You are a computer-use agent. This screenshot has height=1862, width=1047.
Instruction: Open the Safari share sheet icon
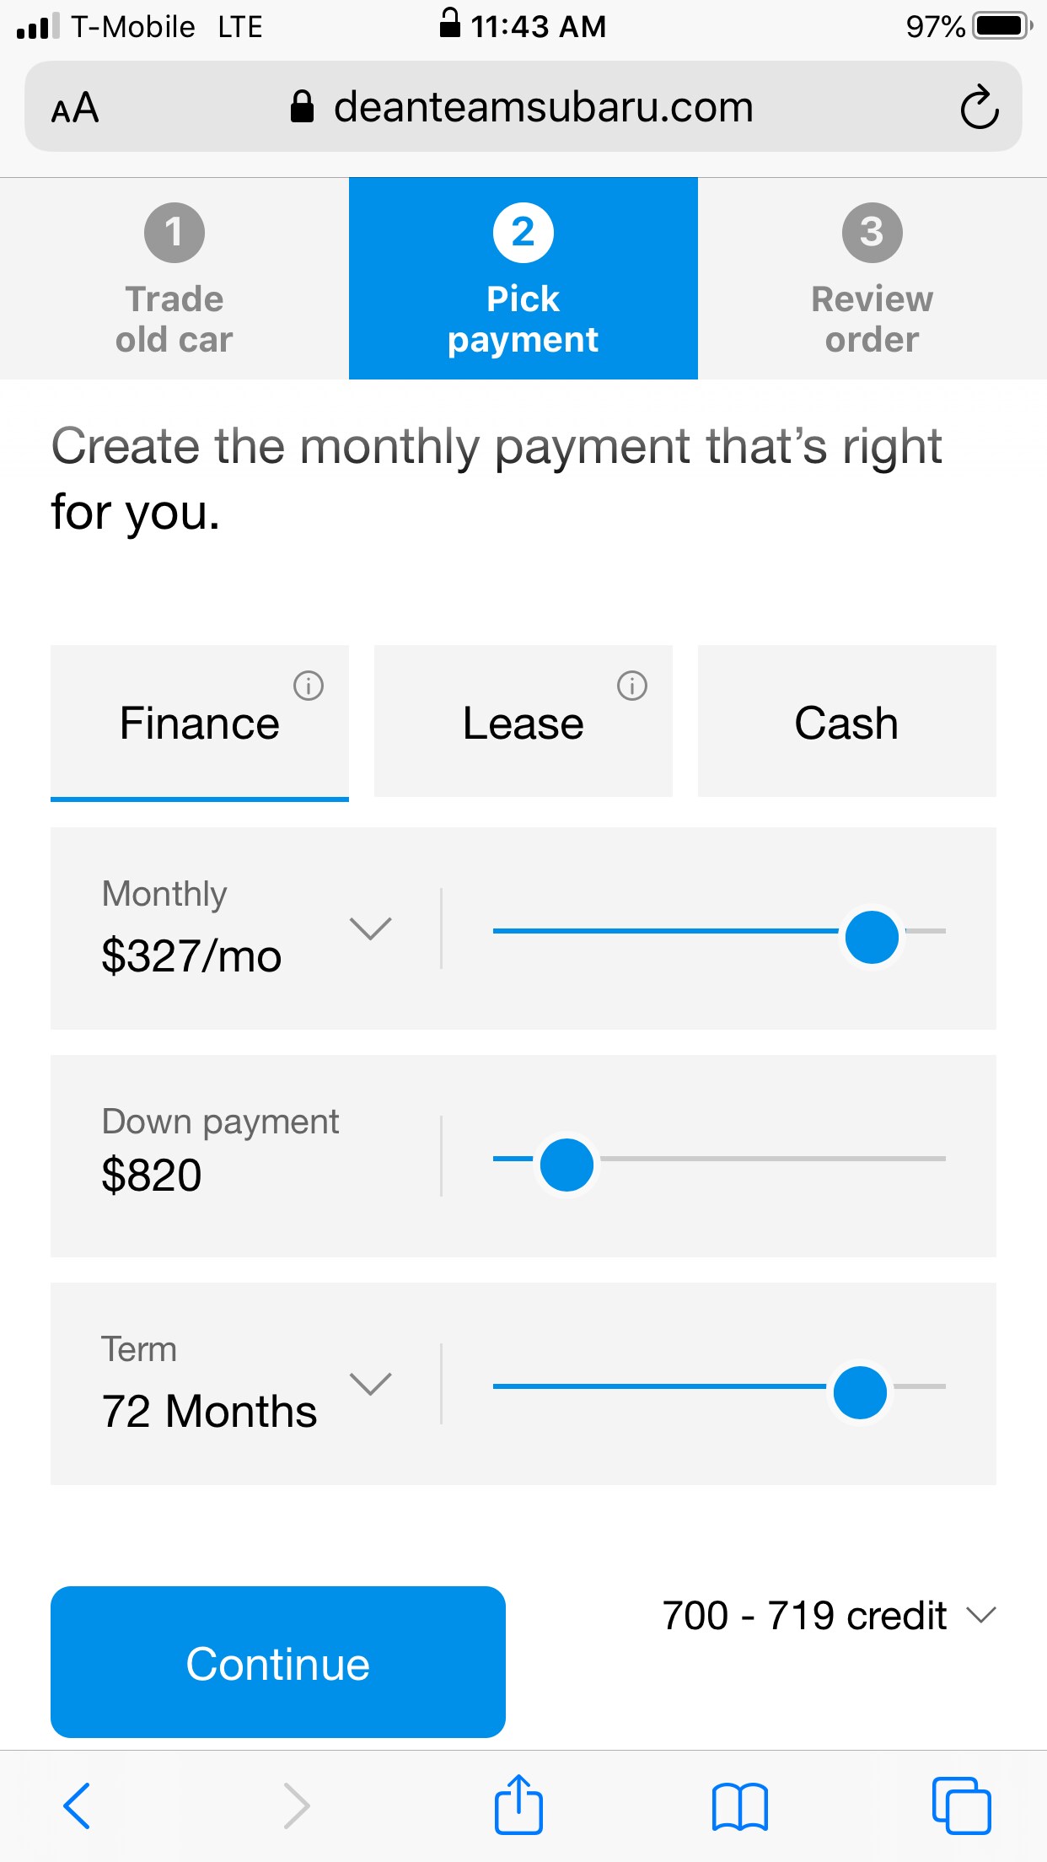pyautogui.click(x=518, y=1804)
